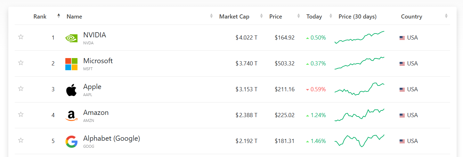Image resolution: width=463 pixels, height=157 pixels.
Task: Click the NVIDIA logo icon
Action: [71, 38]
